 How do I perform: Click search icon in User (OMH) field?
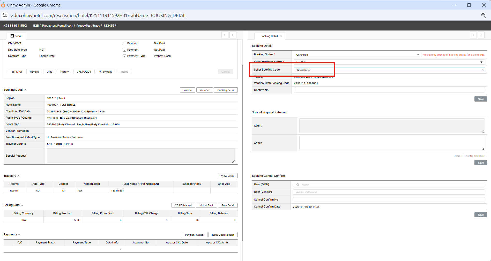(298, 185)
